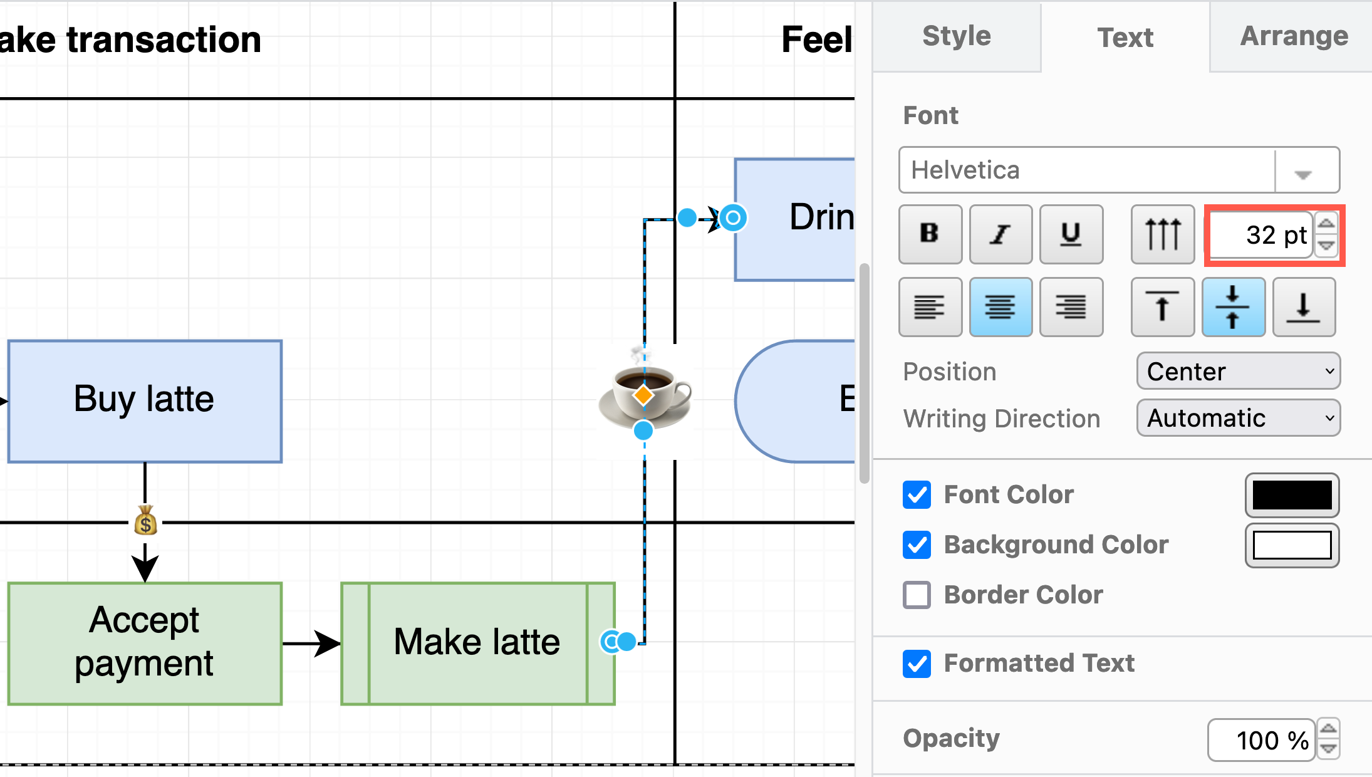The width and height of the screenshot is (1372, 777).
Task: Switch to the Style tab
Action: (x=955, y=36)
